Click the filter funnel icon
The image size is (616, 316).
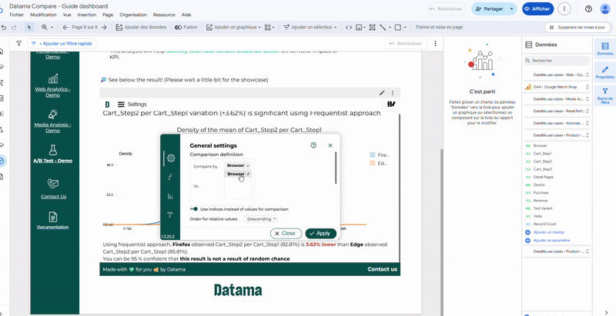18,44
